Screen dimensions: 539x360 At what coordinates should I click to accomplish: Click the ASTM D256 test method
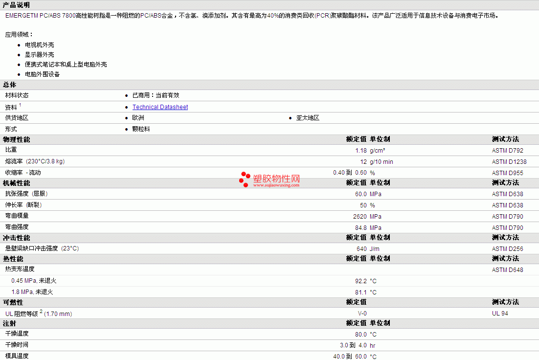pyautogui.click(x=507, y=249)
